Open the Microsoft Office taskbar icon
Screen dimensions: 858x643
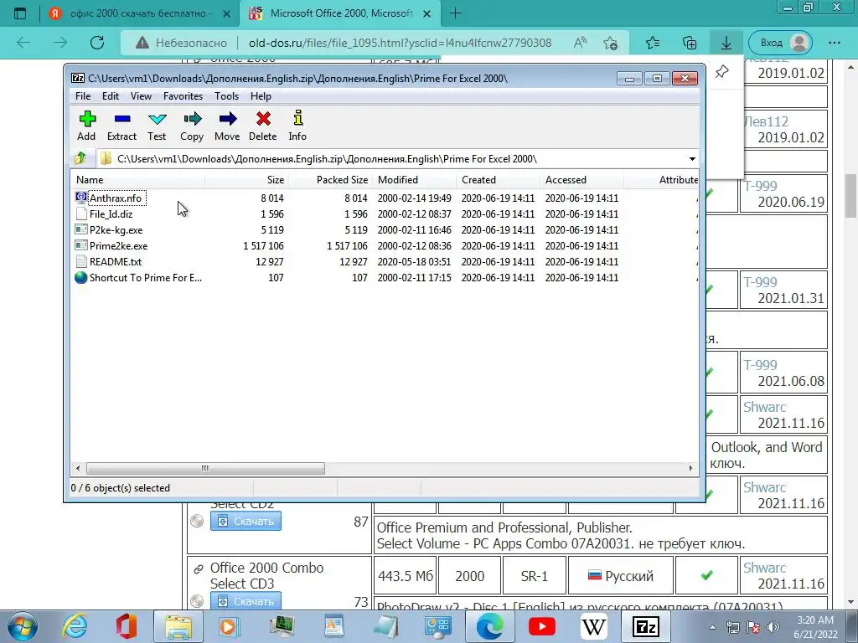coord(127,626)
